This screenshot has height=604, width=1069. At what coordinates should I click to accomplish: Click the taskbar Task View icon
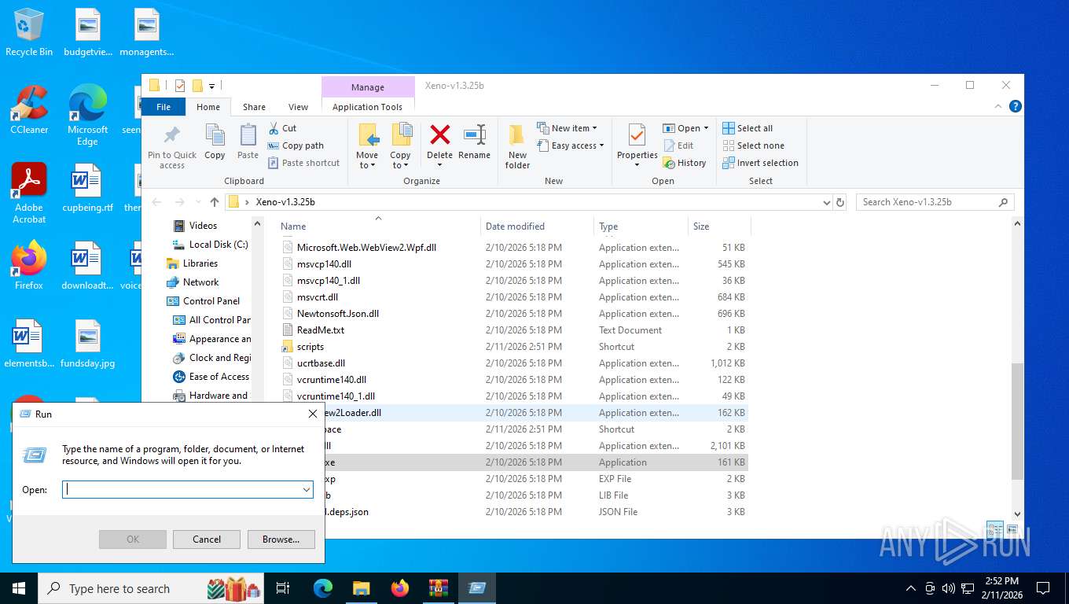283,588
